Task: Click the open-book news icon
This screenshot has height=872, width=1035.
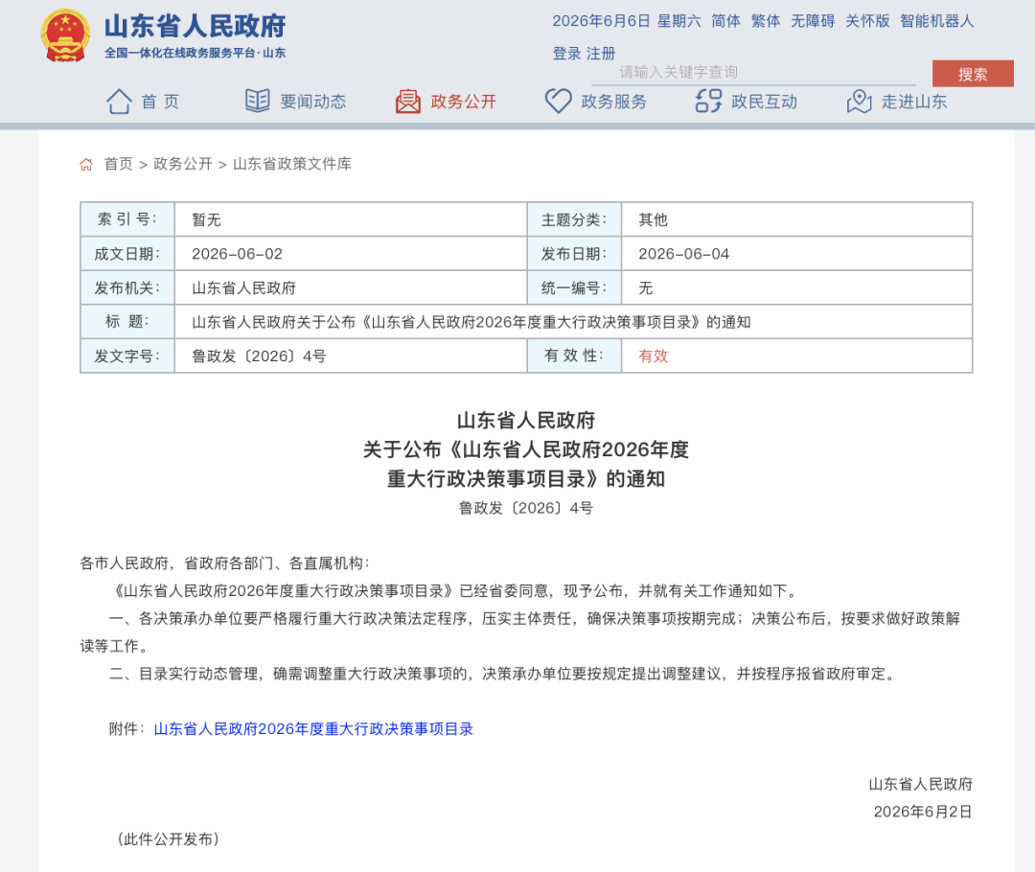Action: (258, 101)
